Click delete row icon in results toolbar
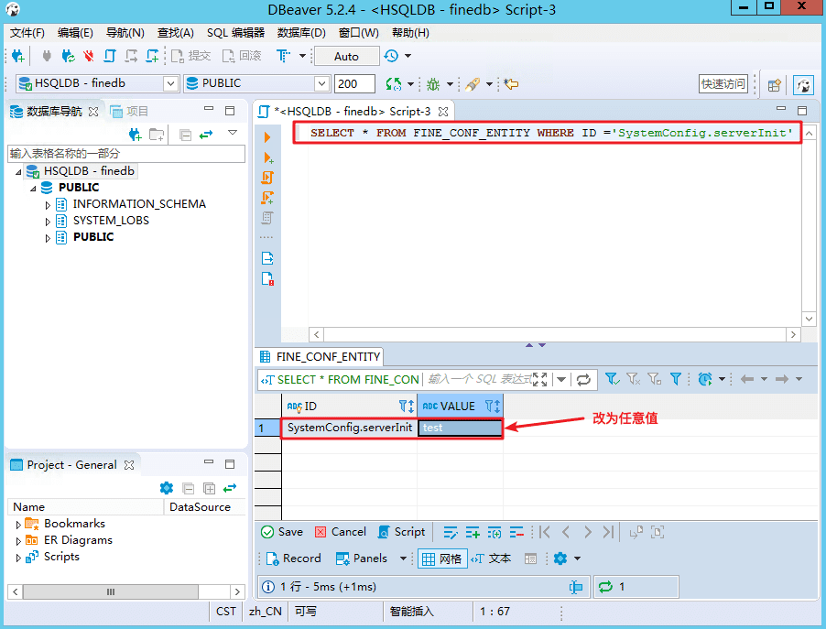The height and width of the screenshot is (629, 826). click(x=516, y=533)
